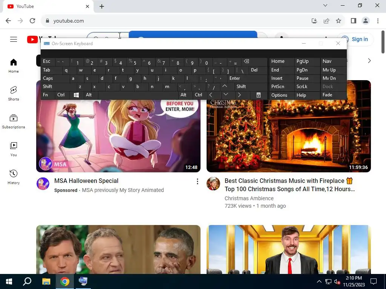Open a new Chrome tab
Image resolution: width=386 pixels, height=289 pixels.
[102, 6]
